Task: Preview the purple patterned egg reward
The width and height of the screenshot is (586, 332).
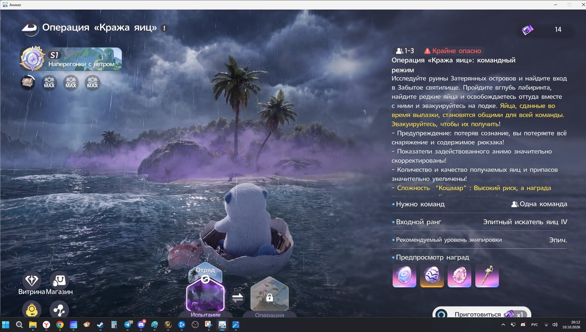Action: (x=432, y=275)
